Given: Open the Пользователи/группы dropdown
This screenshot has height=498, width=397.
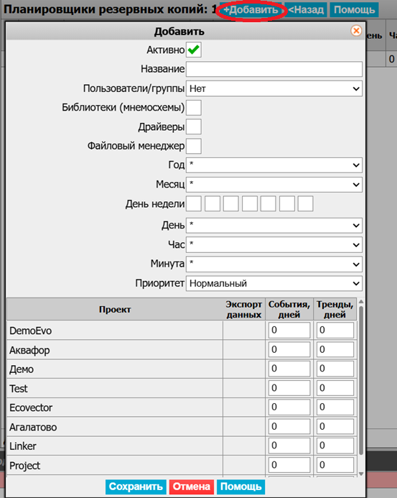Looking at the screenshot, I should click(x=274, y=88).
